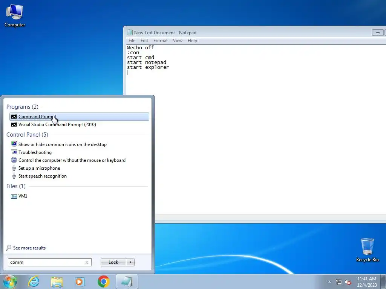The height and width of the screenshot is (289, 386).
Task: Switch to Notepad taskbar button
Action: [x=127, y=281]
